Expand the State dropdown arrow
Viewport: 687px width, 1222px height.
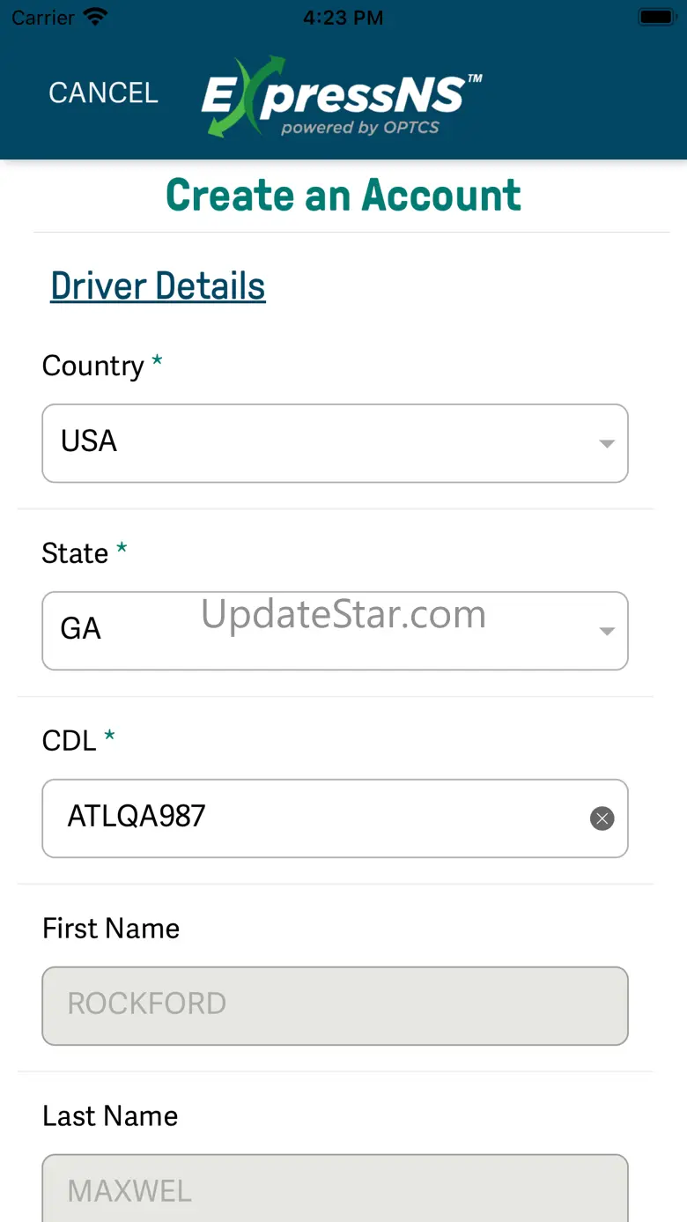click(x=606, y=631)
